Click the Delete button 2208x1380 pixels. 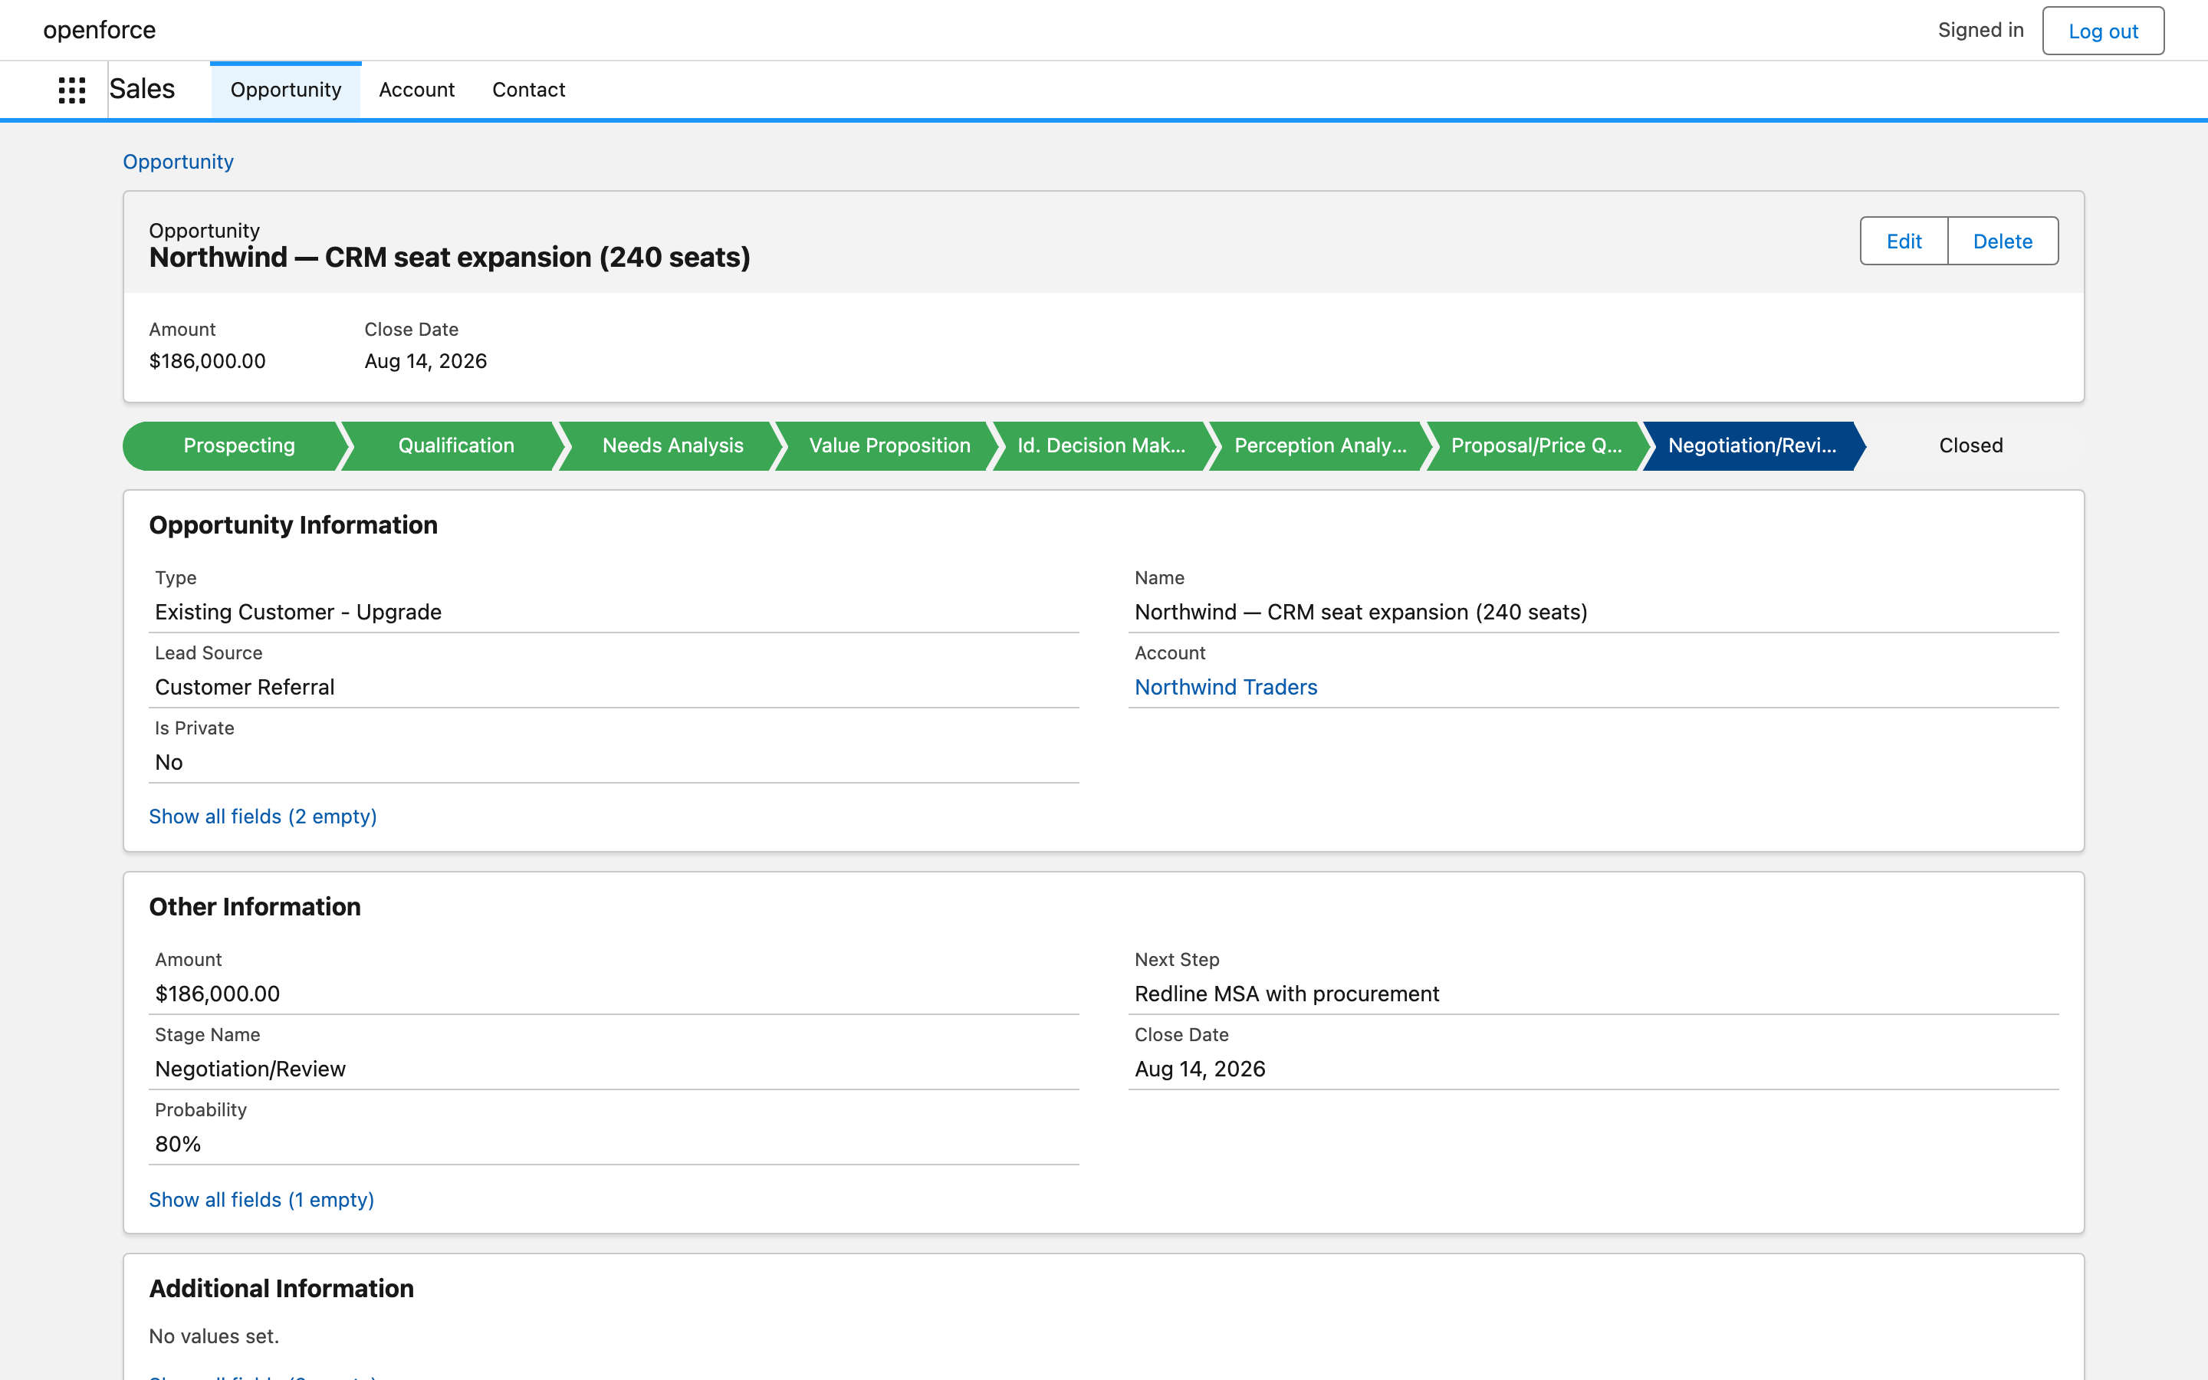(x=2002, y=241)
